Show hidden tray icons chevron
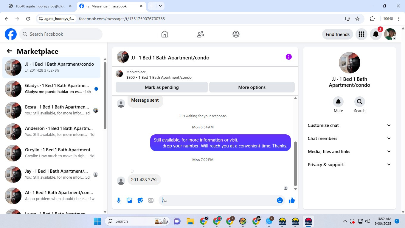The height and width of the screenshot is (228, 405). click(345, 221)
